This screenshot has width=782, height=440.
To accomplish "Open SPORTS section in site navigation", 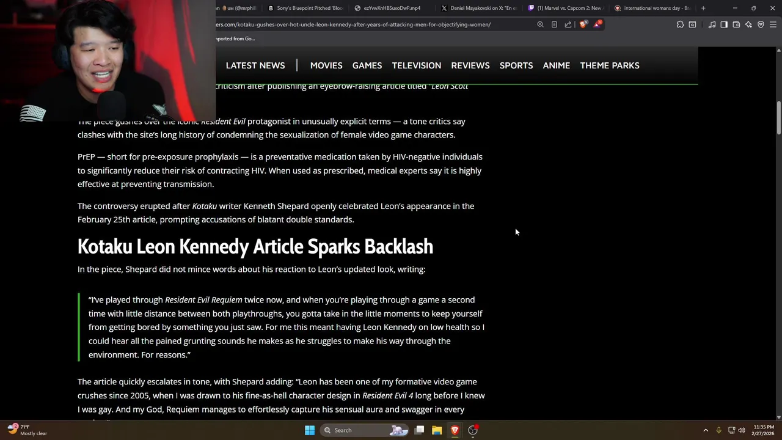I will tap(516, 65).
